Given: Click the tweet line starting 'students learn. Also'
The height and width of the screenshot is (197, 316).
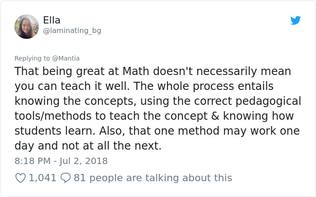Looking at the screenshot, I should click(x=157, y=131).
